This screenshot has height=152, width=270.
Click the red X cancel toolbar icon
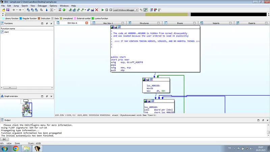(97, 10)
